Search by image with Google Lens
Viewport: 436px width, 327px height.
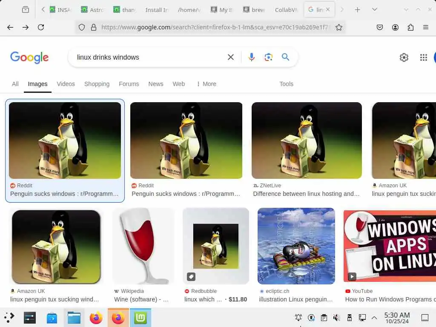tap(268, 57)
